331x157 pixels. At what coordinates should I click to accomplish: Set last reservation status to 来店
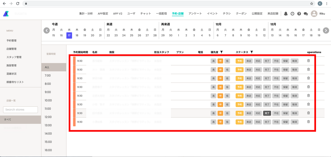[x=249, y=122]
